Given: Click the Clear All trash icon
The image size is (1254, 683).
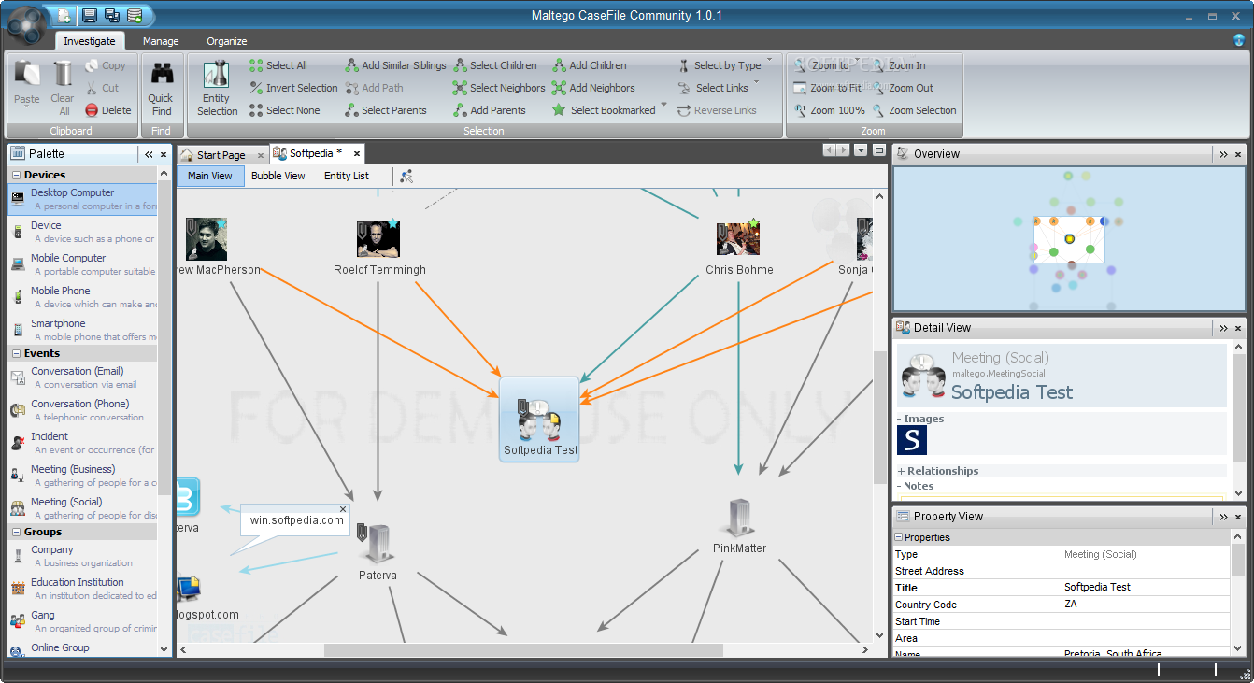Looking at the screenshot, I should 63,88.
